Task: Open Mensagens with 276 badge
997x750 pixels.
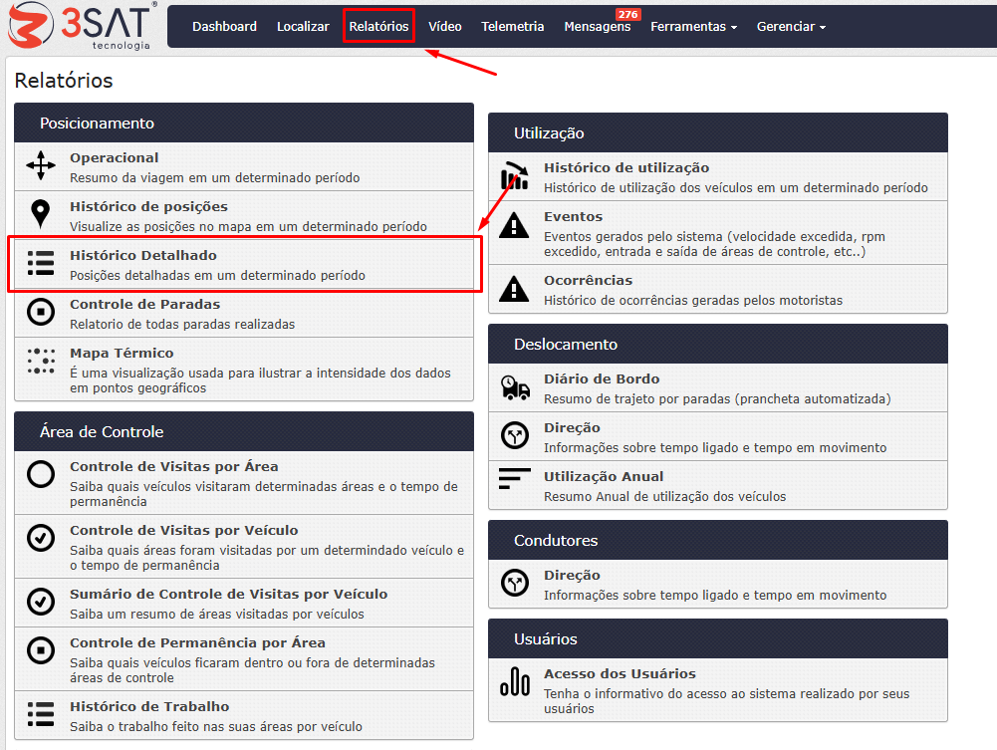Action: pyautogui.click(x=597, y=27)
